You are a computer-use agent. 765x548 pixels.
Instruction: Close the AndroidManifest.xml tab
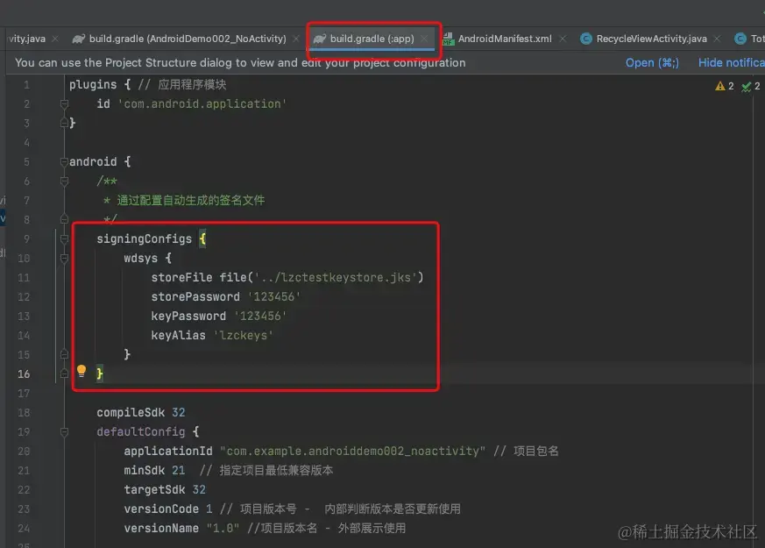point(563,39)
